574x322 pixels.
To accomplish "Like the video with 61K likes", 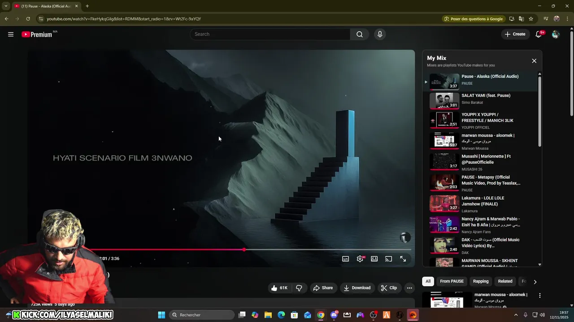I will click(279, 288).
